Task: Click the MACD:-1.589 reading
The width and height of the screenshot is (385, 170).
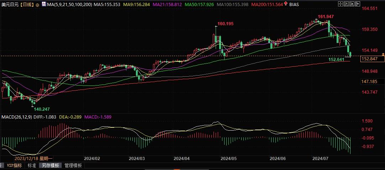Action: pos(98,117)
